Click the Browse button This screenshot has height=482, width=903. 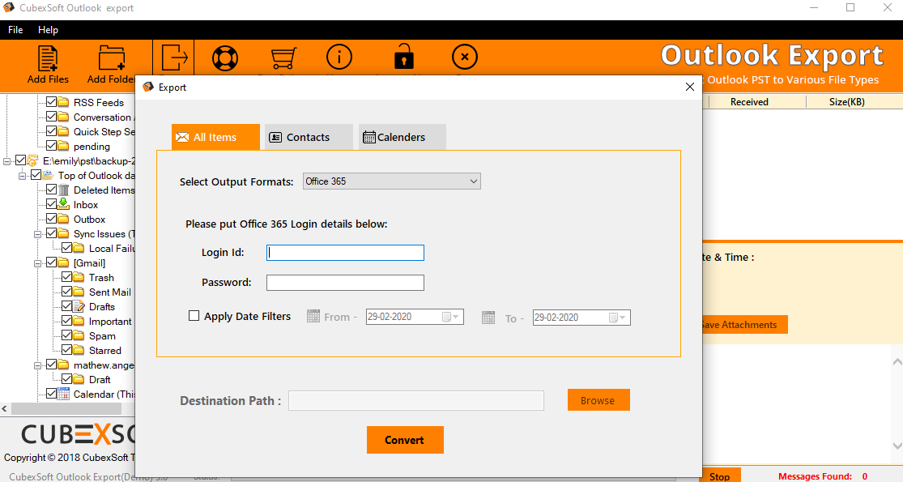[x=598, y=400]
